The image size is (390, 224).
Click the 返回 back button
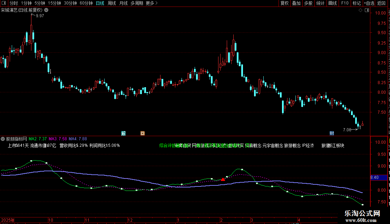pos(381,3)
